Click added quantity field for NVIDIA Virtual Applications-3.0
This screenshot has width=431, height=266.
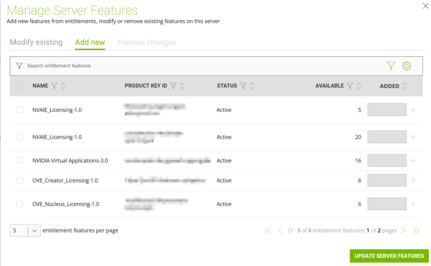pyautogui.click(x=387, y=160)
